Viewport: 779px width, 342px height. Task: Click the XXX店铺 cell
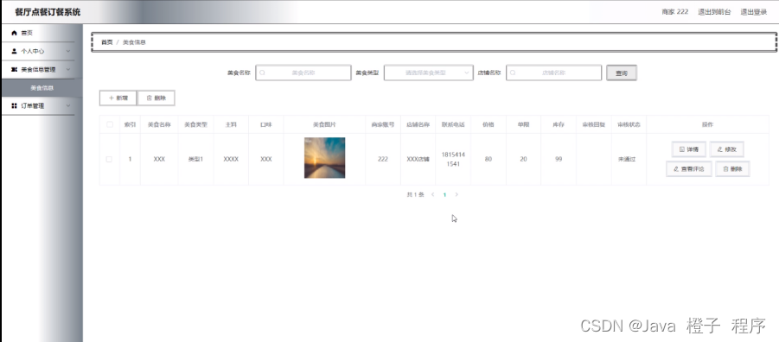[x=418, y=159]
